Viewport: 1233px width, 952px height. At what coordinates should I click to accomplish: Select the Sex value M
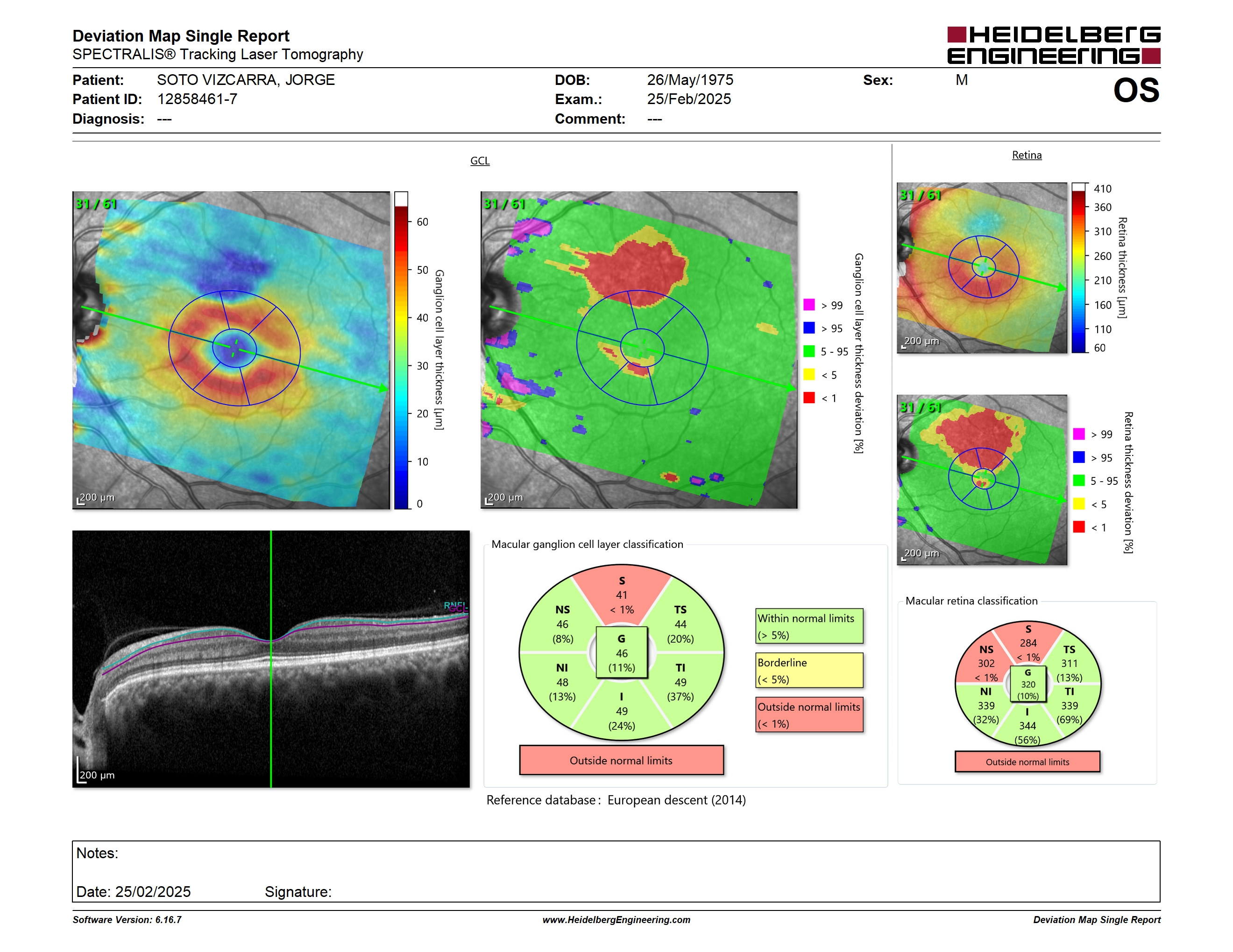point(962,80)
